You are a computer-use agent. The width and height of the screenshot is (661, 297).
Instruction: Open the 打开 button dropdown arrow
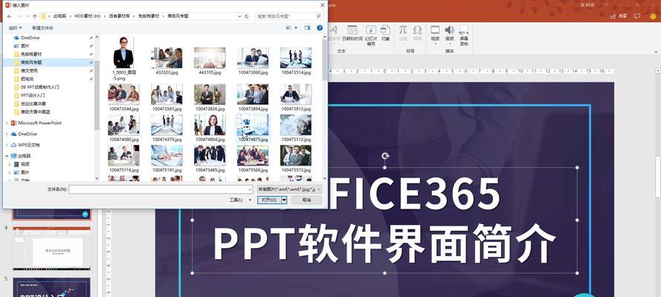(285, 200)
